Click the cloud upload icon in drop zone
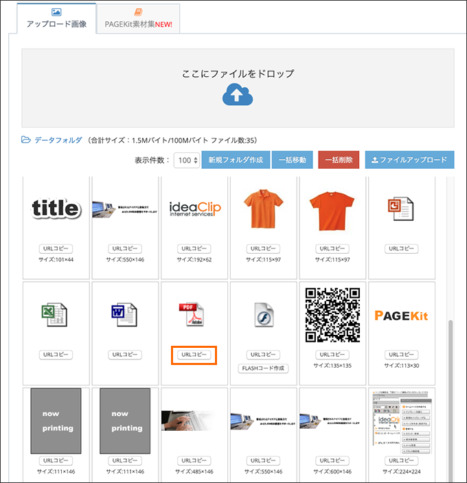 [x=238, y=95]
